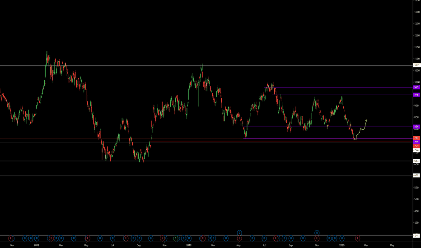
Task: Click the green stock split S marker
Action: click(176, 238)
